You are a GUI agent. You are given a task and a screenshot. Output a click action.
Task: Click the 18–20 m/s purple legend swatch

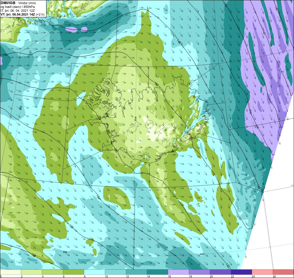(200, 272)
